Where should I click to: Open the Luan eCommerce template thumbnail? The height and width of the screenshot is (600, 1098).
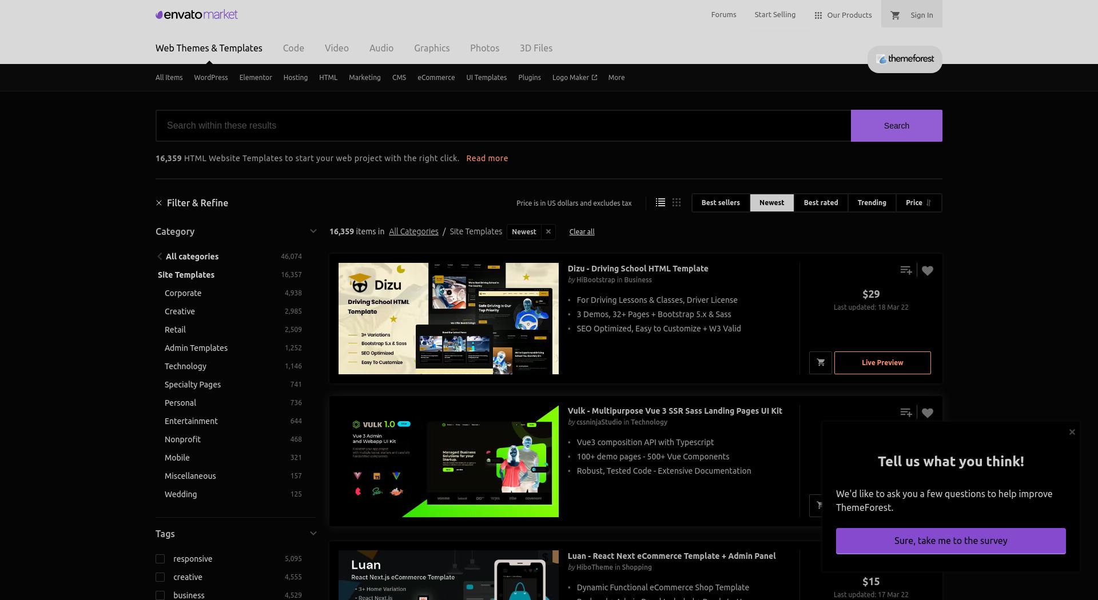(448, 575)
